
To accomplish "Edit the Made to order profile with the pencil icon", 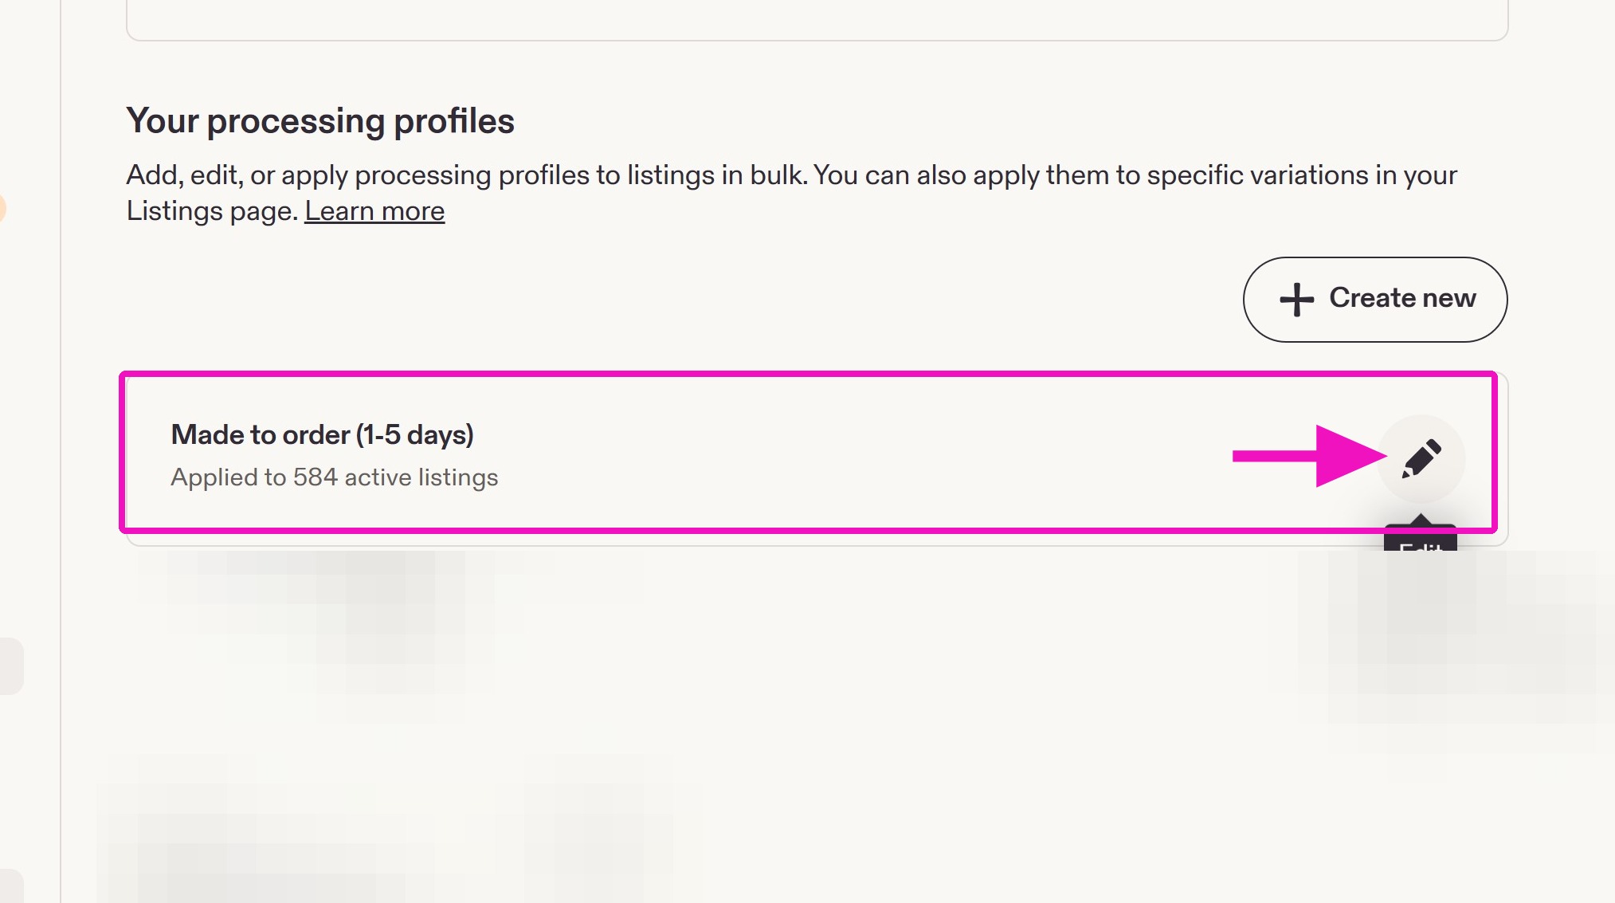I will coord(1421,458).
